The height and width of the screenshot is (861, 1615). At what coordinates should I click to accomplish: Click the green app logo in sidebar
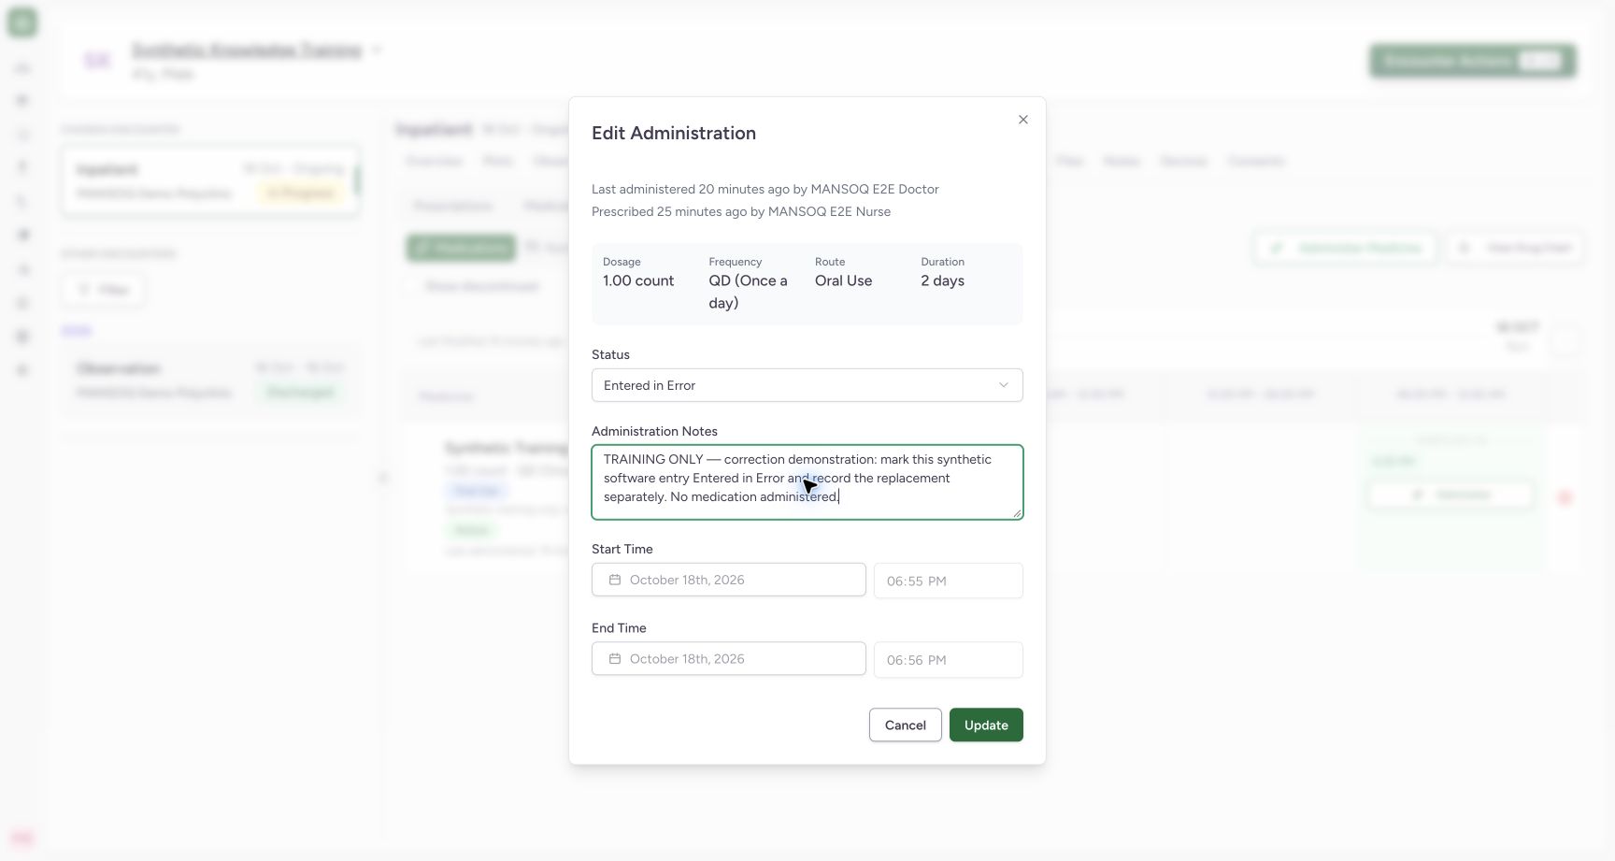pos(22,22)
